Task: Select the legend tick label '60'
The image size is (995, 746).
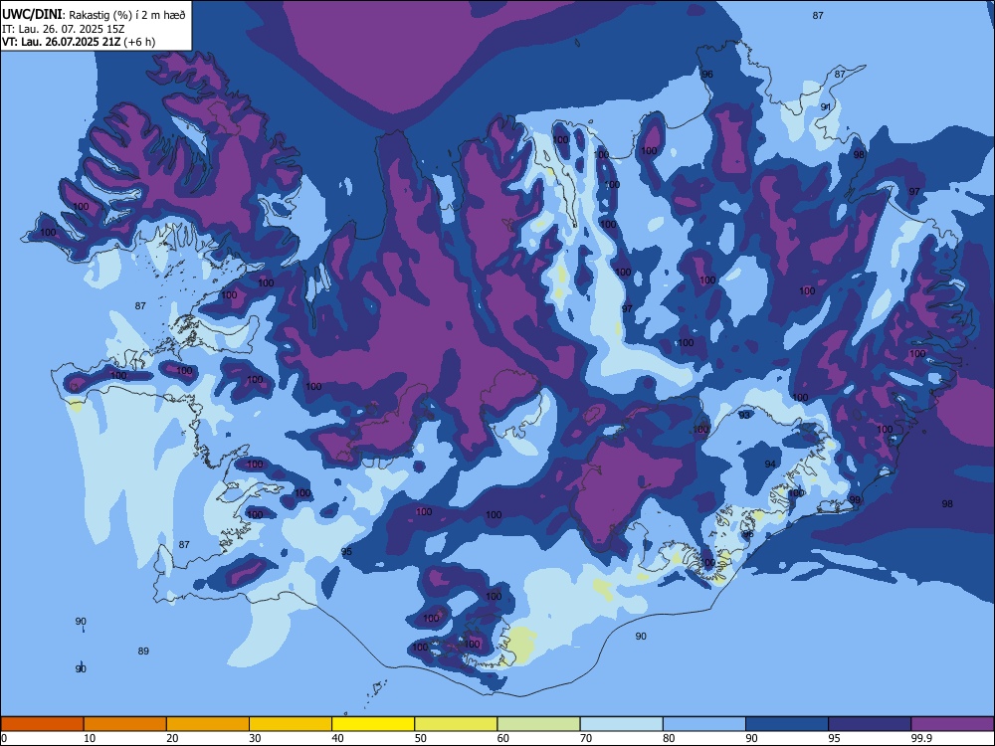Action: click(503, 738)
